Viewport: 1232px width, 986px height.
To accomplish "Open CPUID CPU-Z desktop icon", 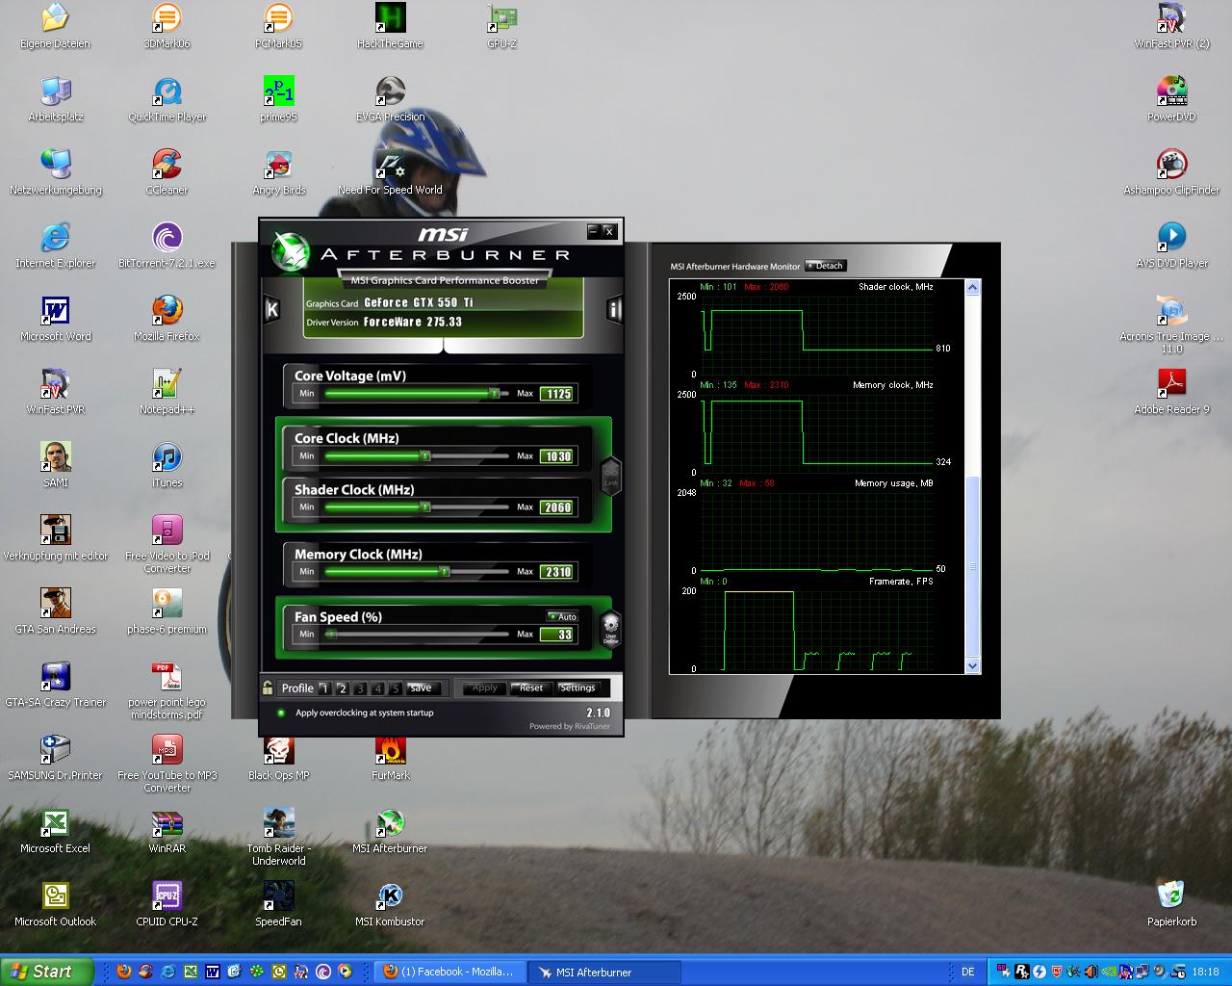I will 167,904.
